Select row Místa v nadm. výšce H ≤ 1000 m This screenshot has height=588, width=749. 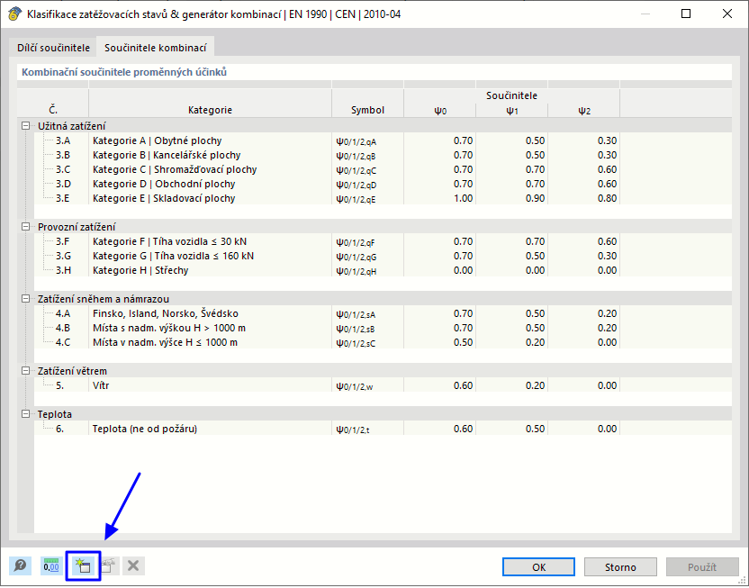[x=384, y=342]
